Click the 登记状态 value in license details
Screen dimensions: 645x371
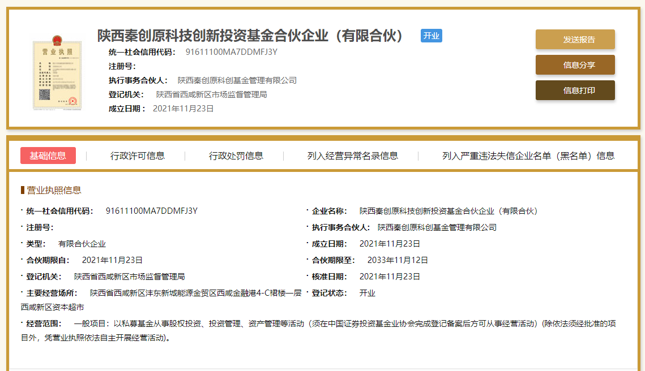pos(367,293)
